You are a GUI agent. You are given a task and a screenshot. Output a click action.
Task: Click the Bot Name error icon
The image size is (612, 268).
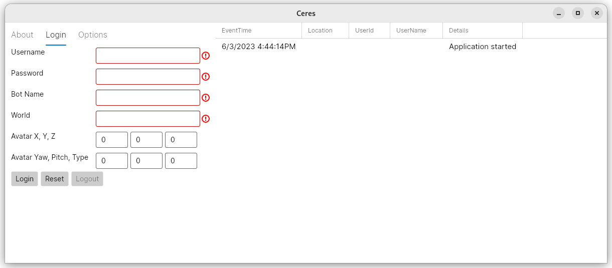206,98
